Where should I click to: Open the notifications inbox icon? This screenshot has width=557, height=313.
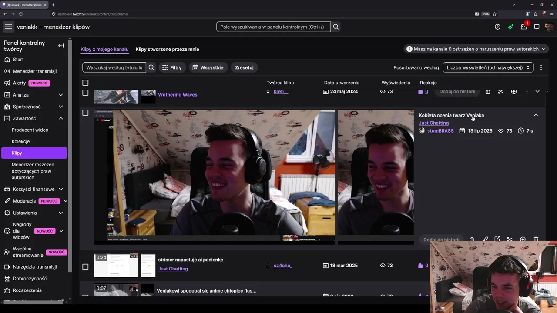click(x=523, y=27)
